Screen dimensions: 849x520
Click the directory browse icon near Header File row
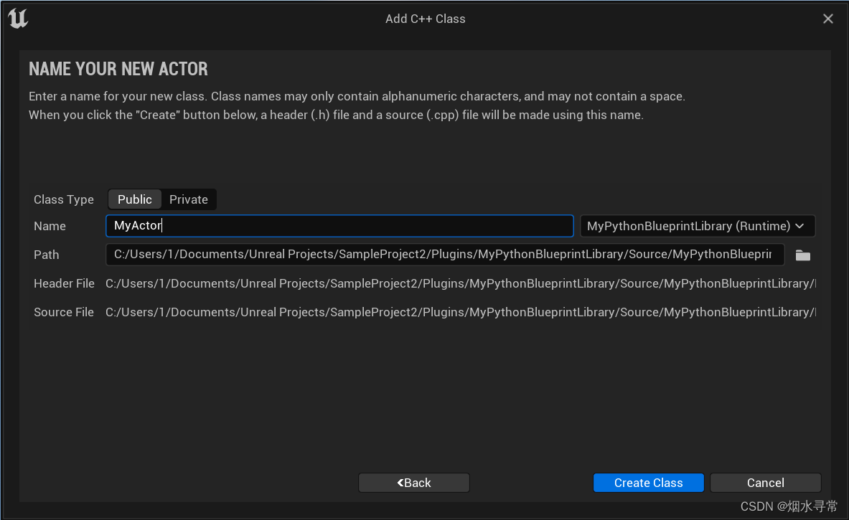pos(803,255)
